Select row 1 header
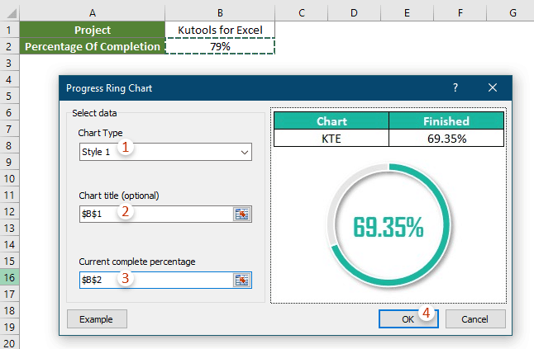Screen dimensions: 534x349 point(9,30)
